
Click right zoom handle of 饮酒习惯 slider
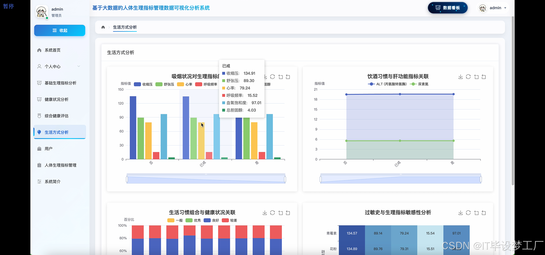481,179
